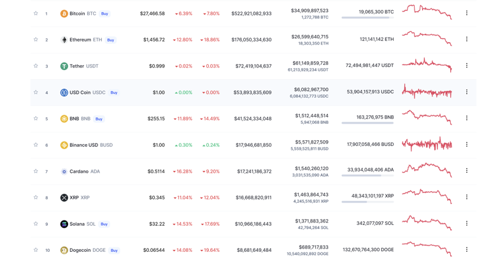Open the Bitcoin row options menu

pos(467,13)
